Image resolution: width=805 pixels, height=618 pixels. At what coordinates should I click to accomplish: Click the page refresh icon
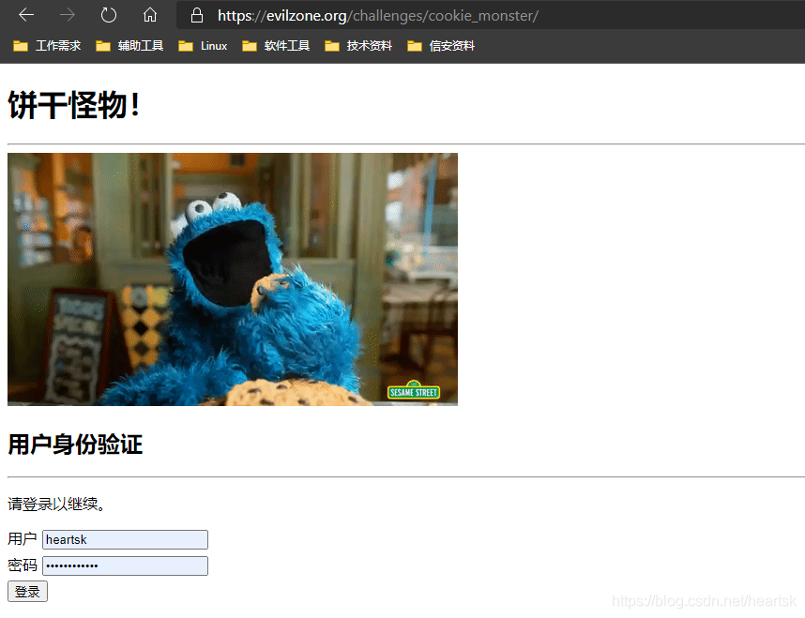point(107,15)
